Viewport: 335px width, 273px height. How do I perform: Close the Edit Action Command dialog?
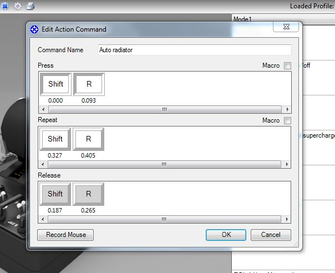tap(286, 27)
